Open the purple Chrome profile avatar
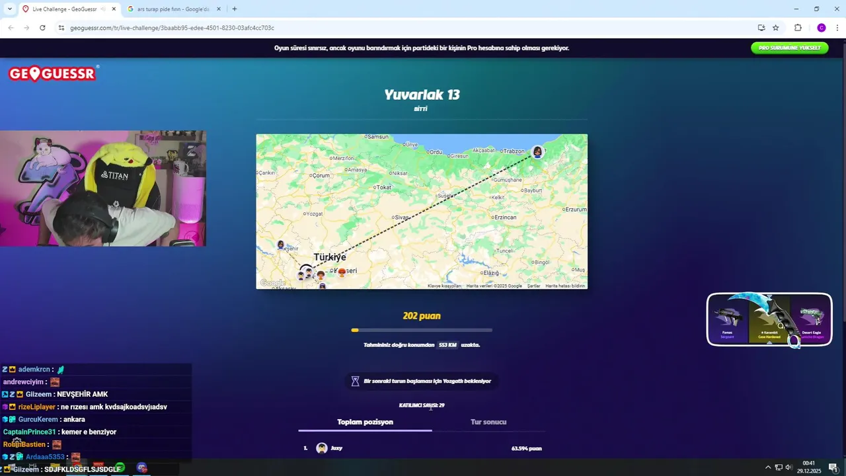The image size is (846, 476). click(822, 28)
